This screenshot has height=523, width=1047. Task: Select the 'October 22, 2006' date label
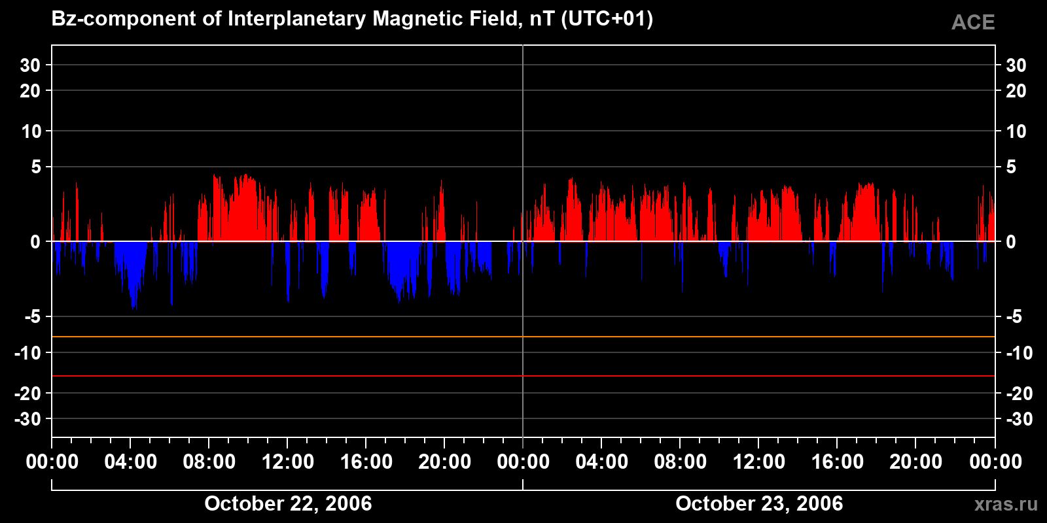click(288, 503)
